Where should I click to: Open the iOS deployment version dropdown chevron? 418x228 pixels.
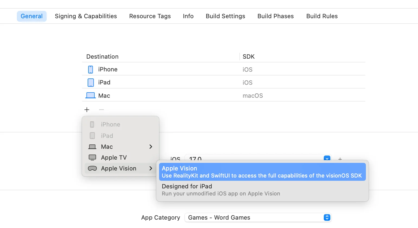click(x=327, y=159)
